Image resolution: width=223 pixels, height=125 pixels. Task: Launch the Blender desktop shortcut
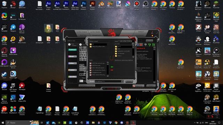[101, 5]
